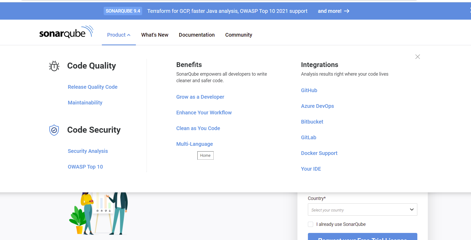471x240 pixels.
Task: Open the Documentation menu item
Action: click(x=197, y=35)
